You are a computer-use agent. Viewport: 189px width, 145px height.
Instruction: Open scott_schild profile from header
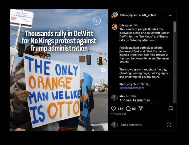point(148,15)
